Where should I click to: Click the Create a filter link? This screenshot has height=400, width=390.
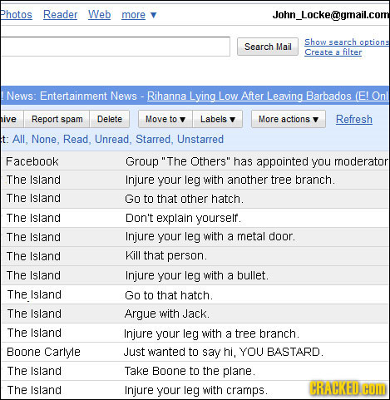pyautogui.click(x=333, y=52)
